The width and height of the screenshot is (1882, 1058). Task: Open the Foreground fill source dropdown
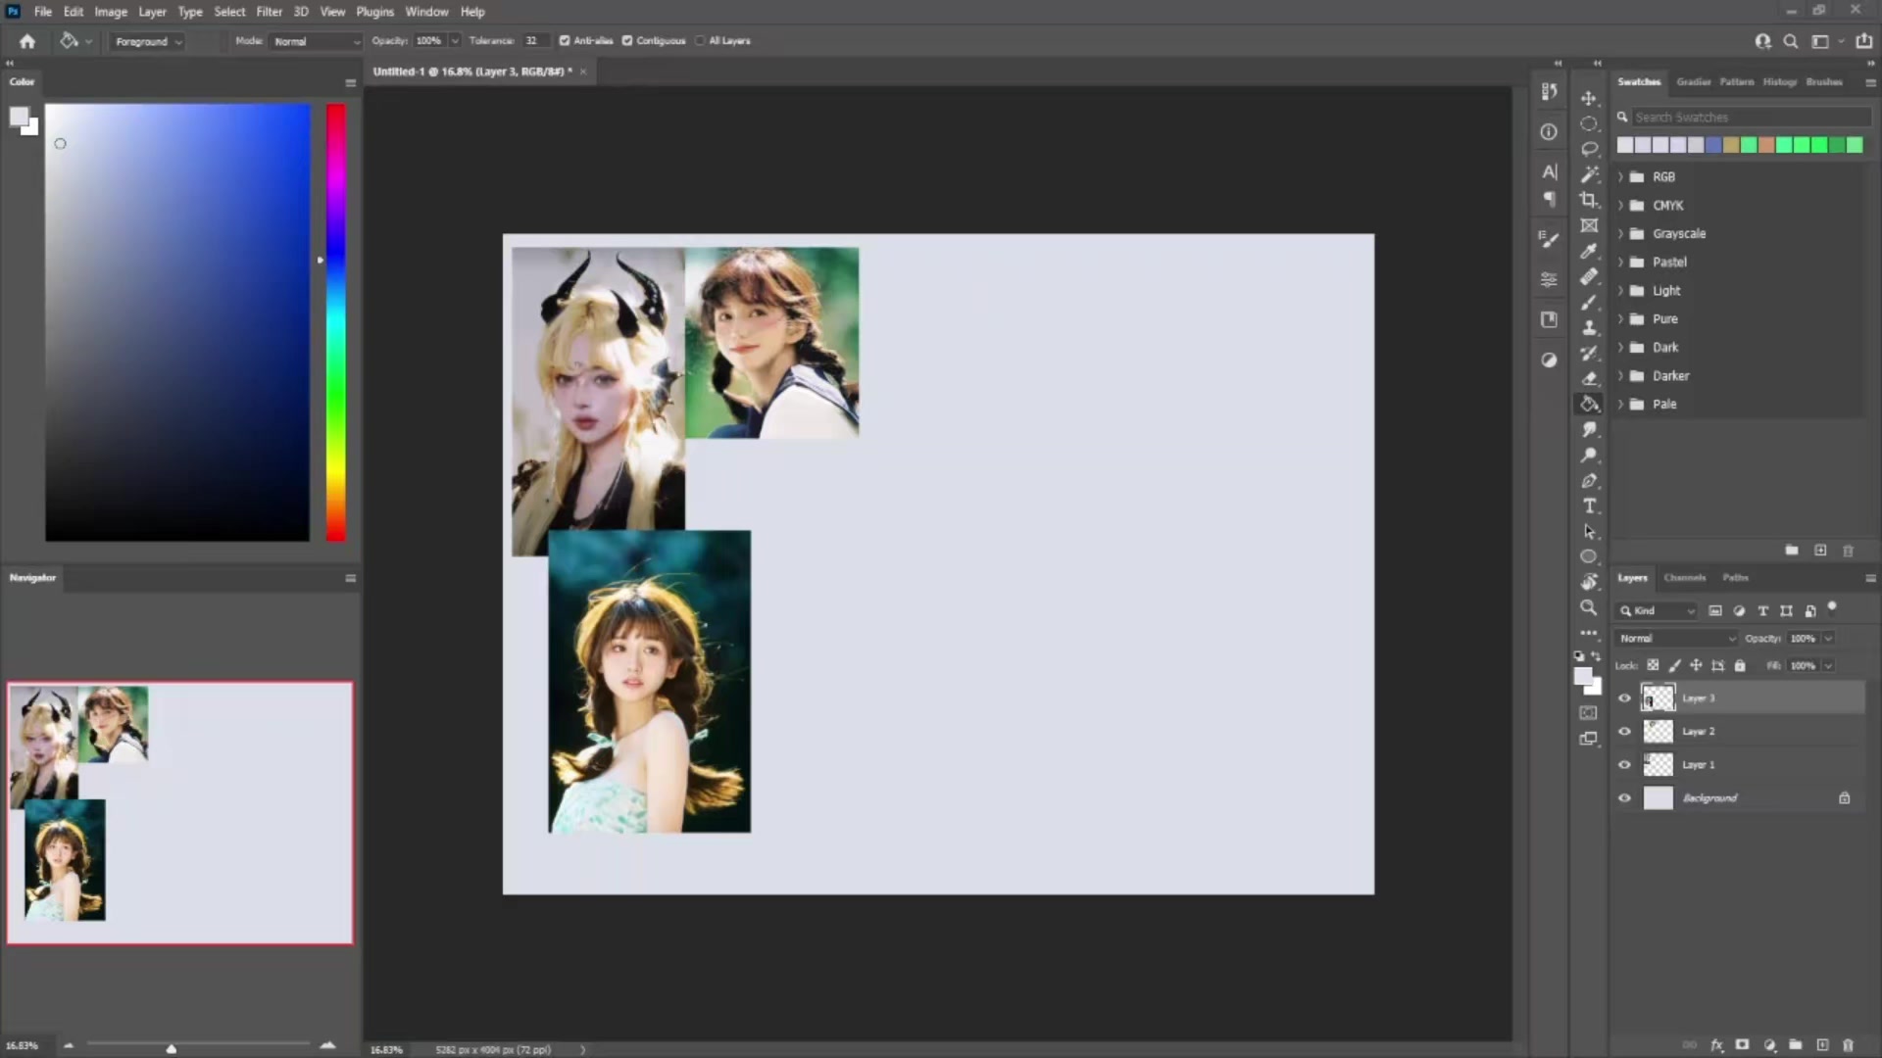click(148, 41)
